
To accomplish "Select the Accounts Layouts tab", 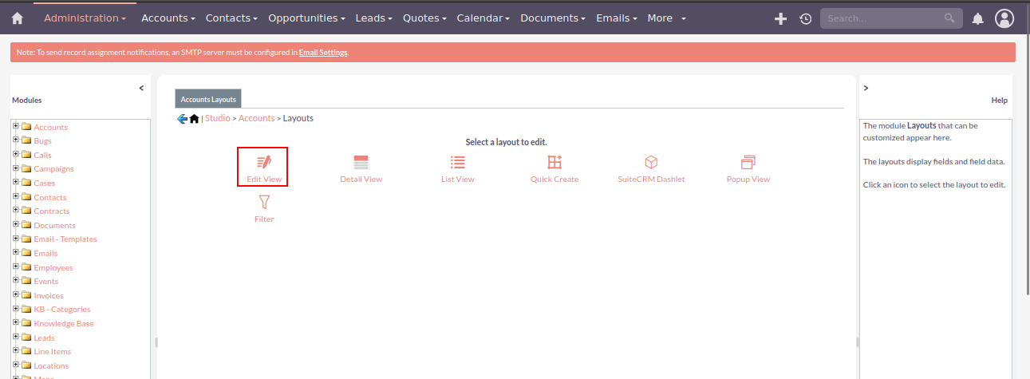I will coord(208,99).
